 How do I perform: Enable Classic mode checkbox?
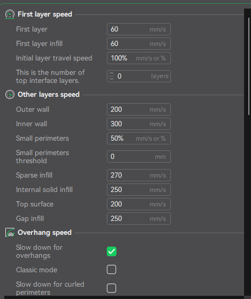pos(112,270)
